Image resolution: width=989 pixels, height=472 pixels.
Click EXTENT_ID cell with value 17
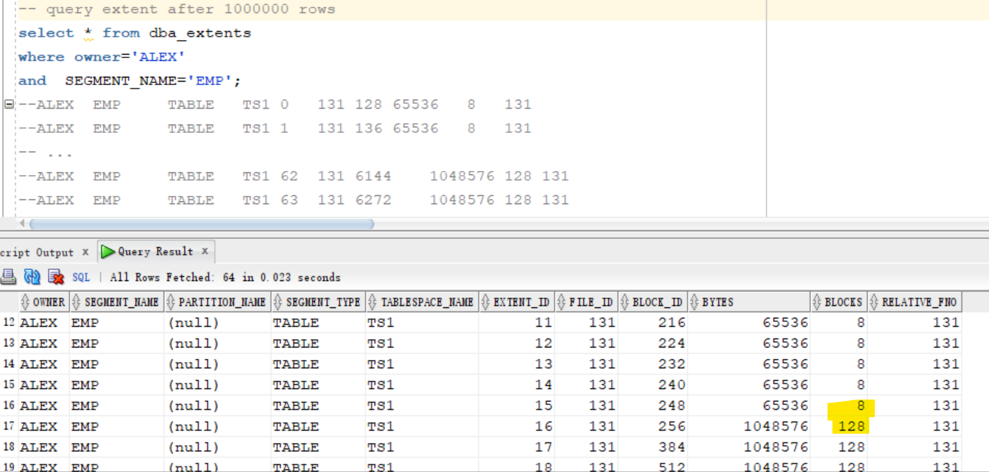tap(517, 447)
